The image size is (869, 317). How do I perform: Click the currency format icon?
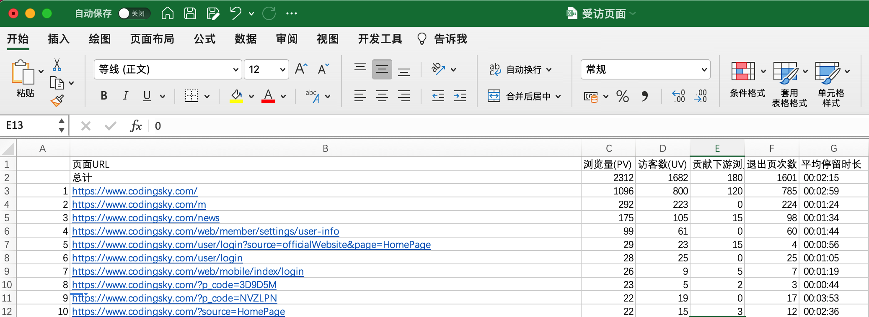[x=591, y=97]
